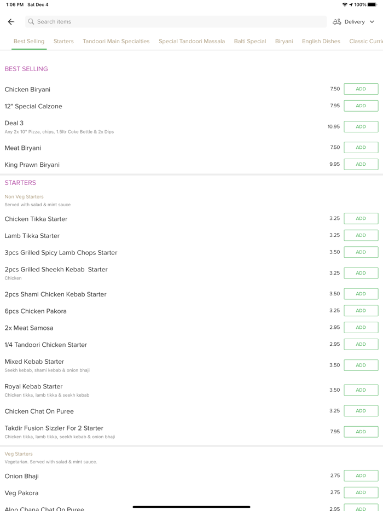Add Onion Bhaji to the order

tap(361, 475)
